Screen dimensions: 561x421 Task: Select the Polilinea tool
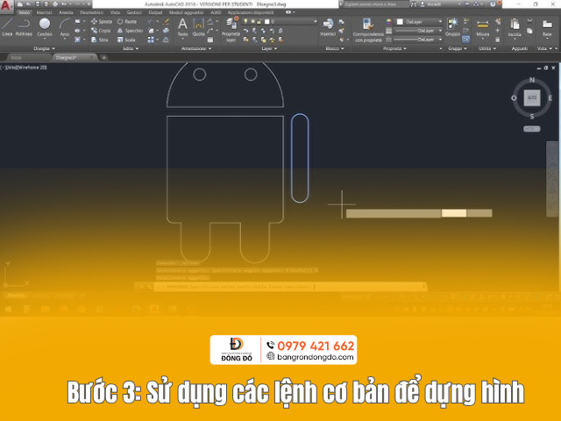tap(24, 27)
